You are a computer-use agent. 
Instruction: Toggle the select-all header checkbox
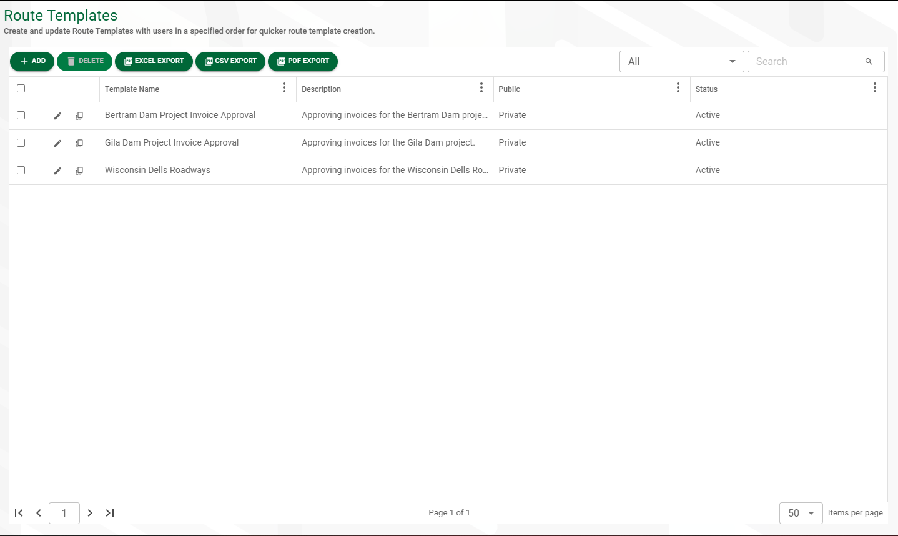[21, 88]
